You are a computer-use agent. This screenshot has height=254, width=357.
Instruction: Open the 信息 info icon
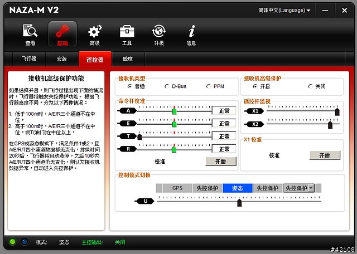click(x=191, y=35)
